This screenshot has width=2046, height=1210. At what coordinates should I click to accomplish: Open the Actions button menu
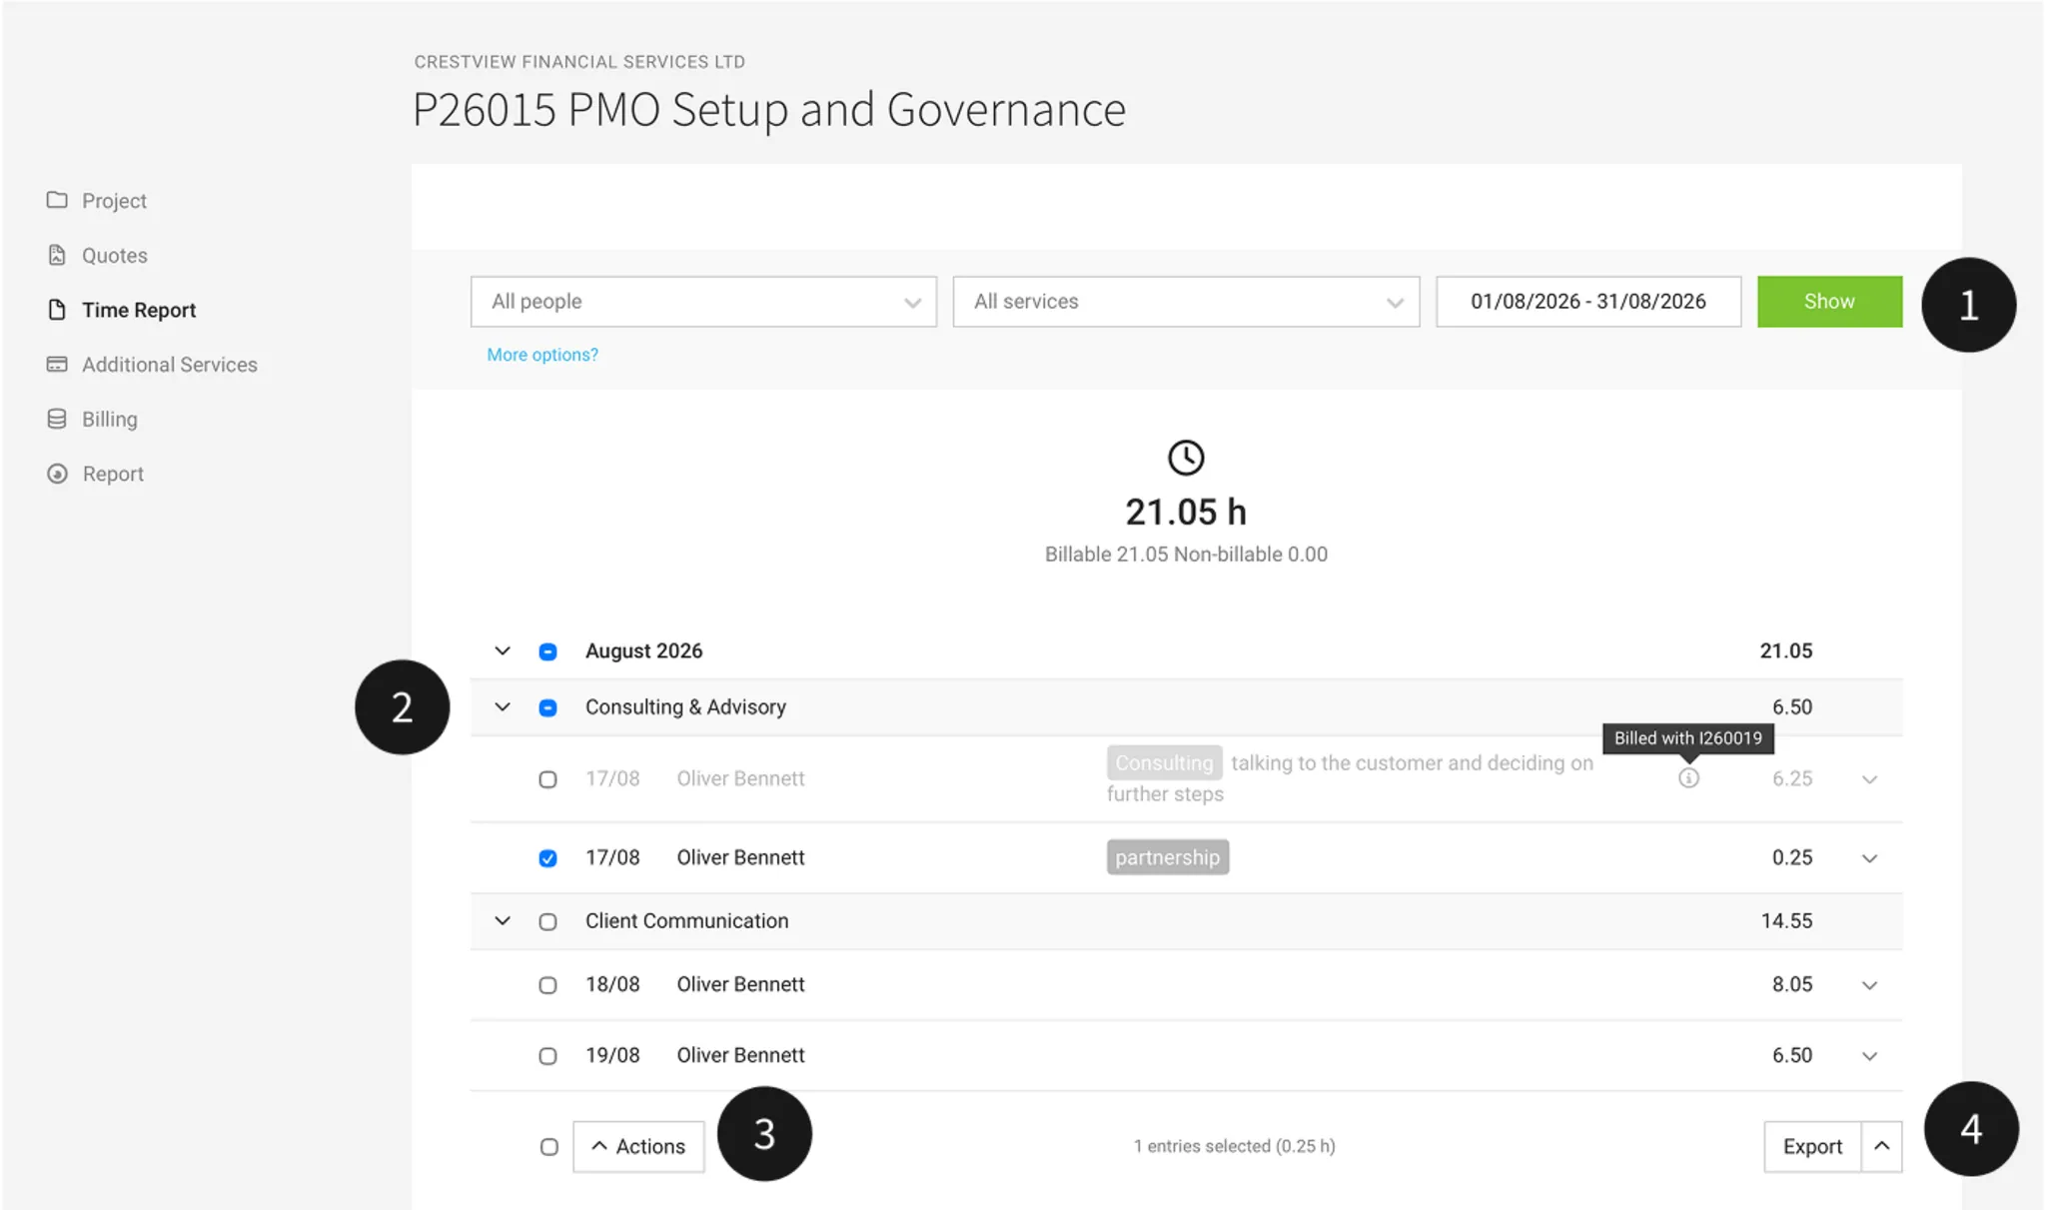[x=638, y=1146]
